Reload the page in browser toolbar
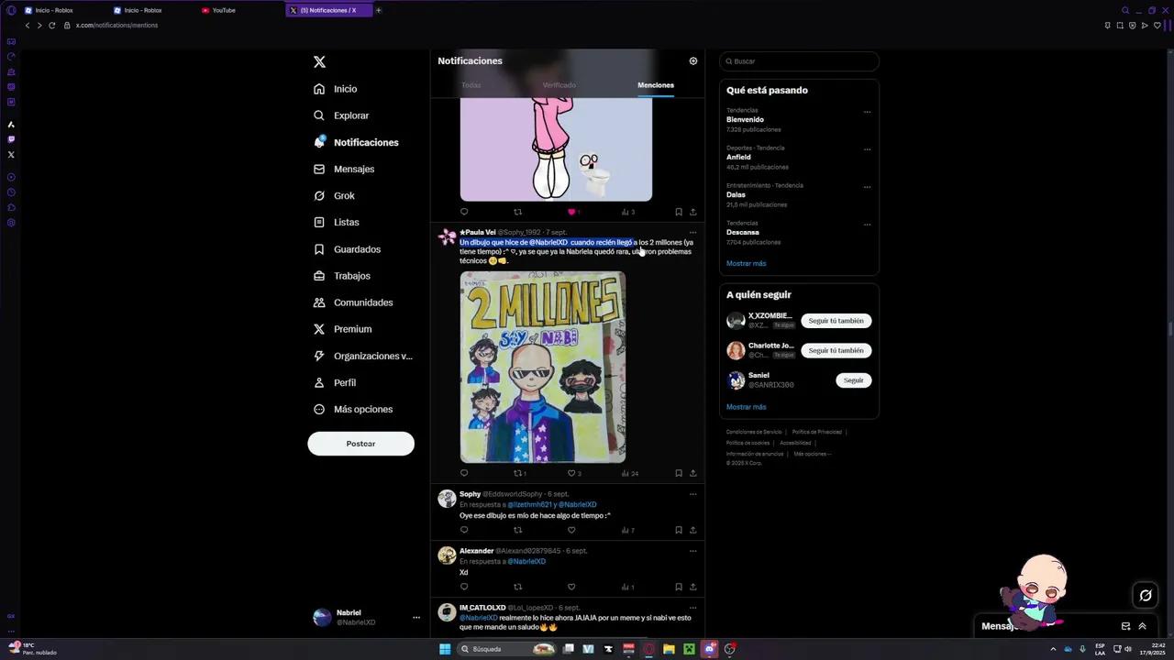1174x660 pixels. (x=51, y=25)
